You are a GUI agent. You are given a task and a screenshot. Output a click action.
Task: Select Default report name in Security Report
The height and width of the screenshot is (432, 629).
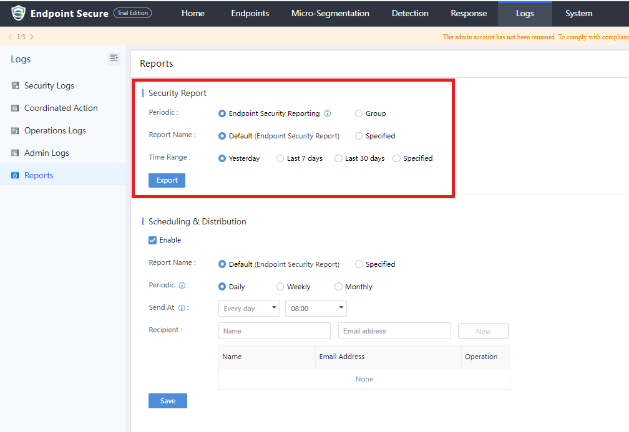(x=222, y=136)
